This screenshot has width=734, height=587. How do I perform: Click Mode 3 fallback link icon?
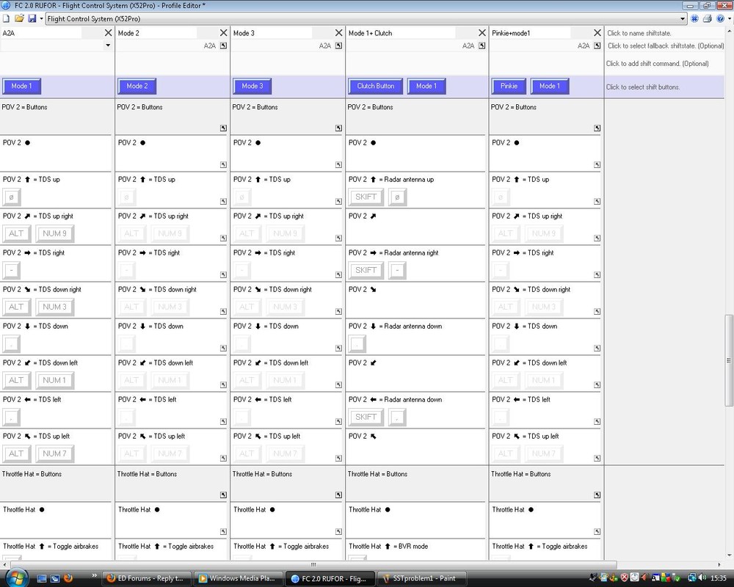[338, 46]
